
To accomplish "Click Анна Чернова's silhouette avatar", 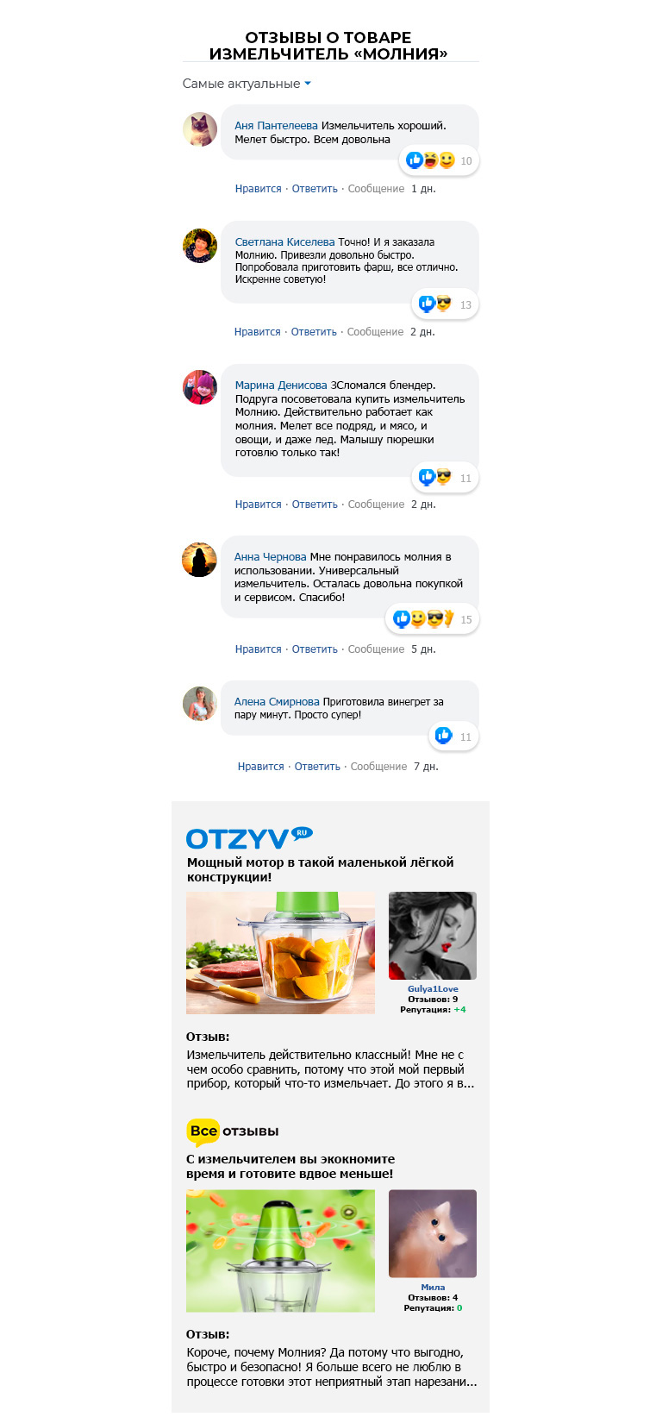I will click(199, 560).
